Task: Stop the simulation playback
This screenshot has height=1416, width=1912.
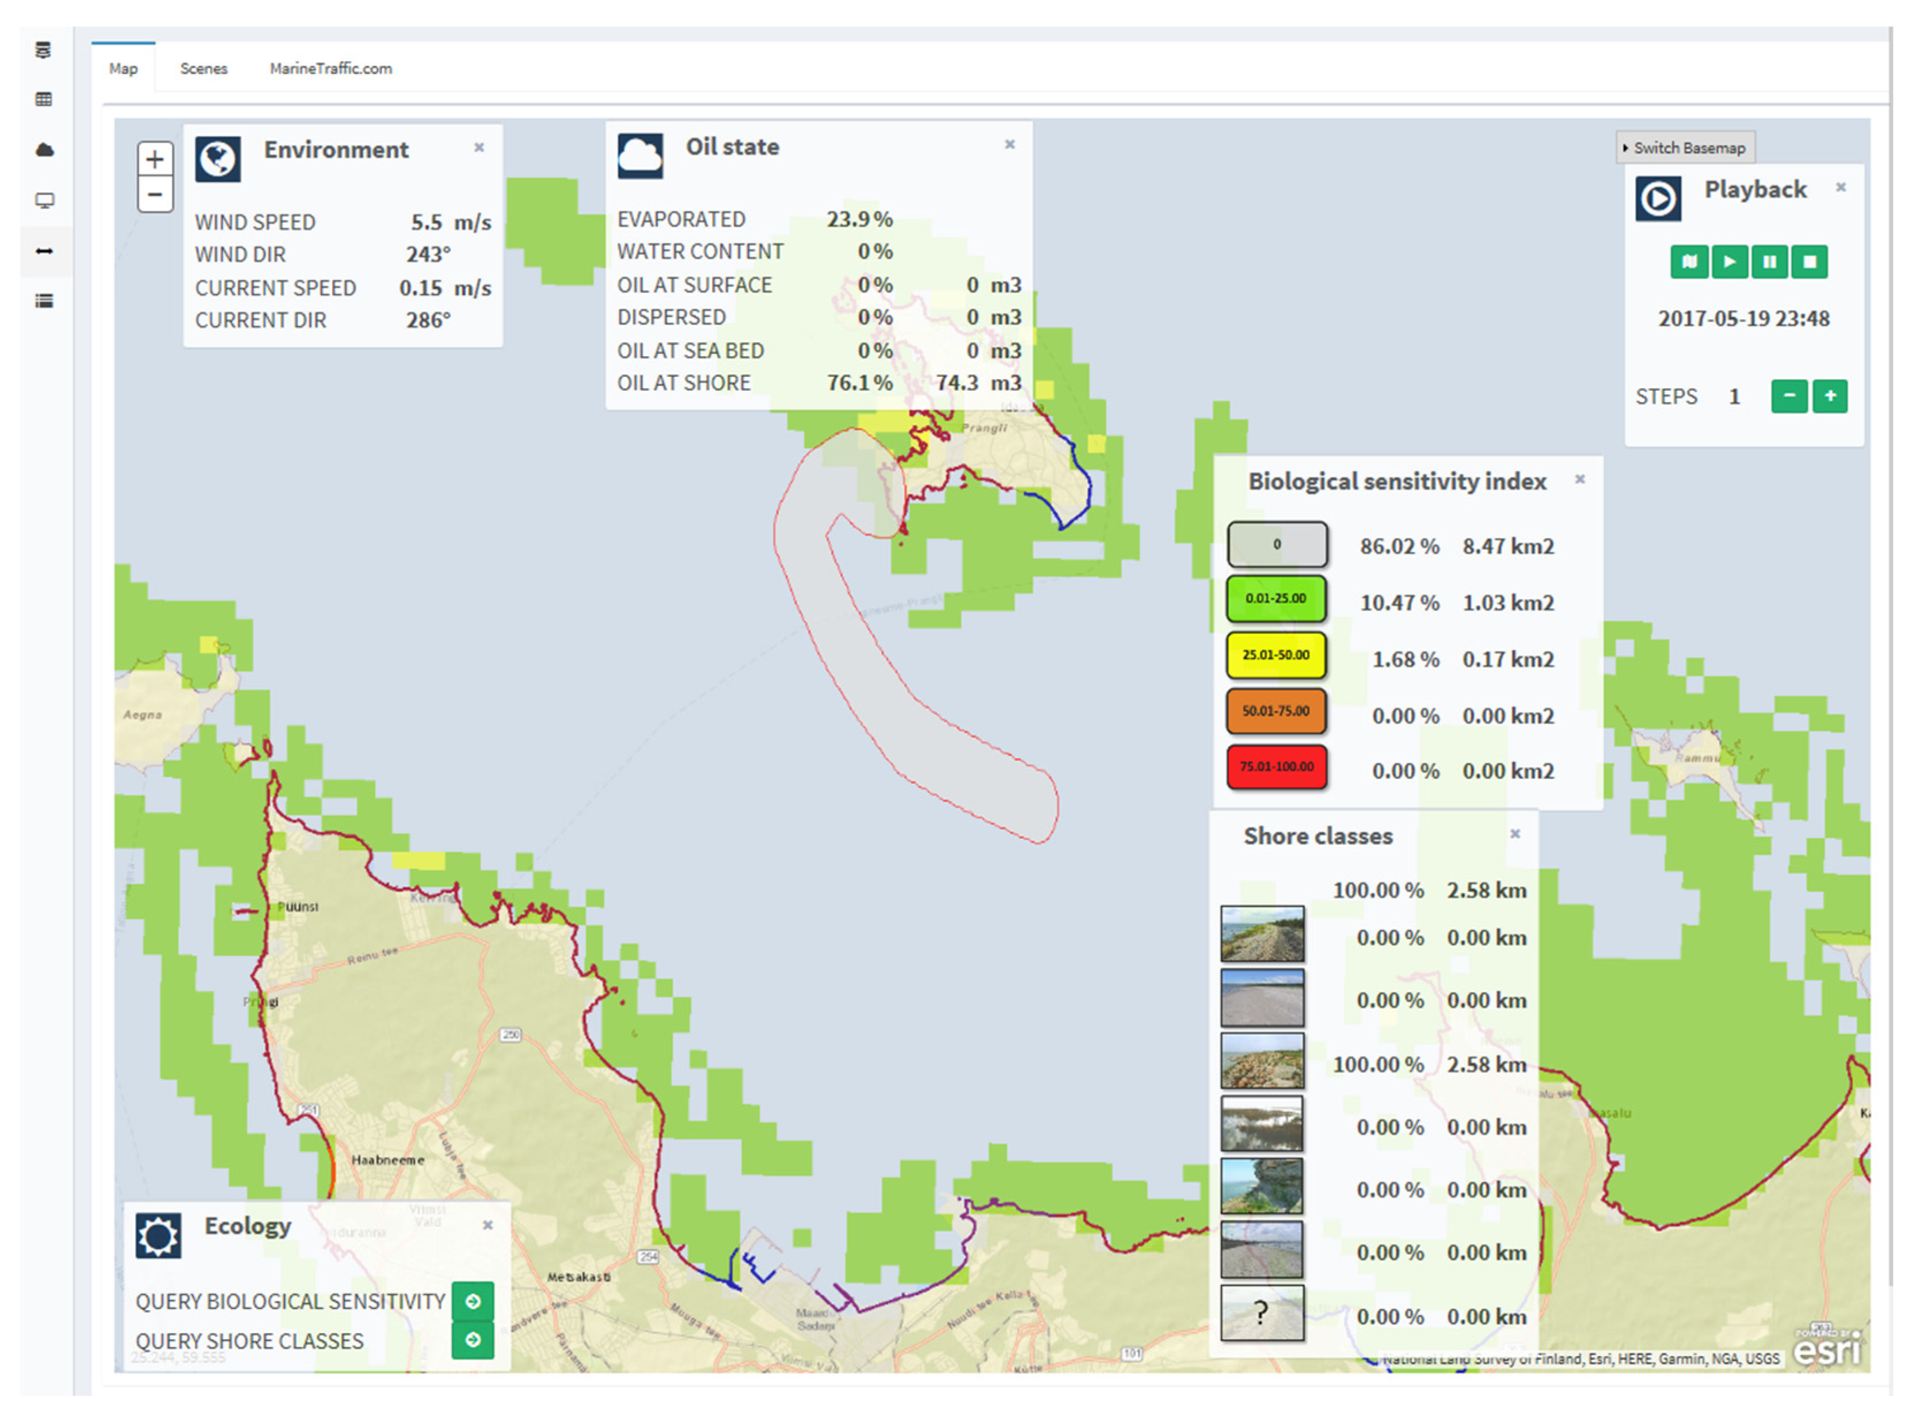Action: click(x=1809, y=261)
